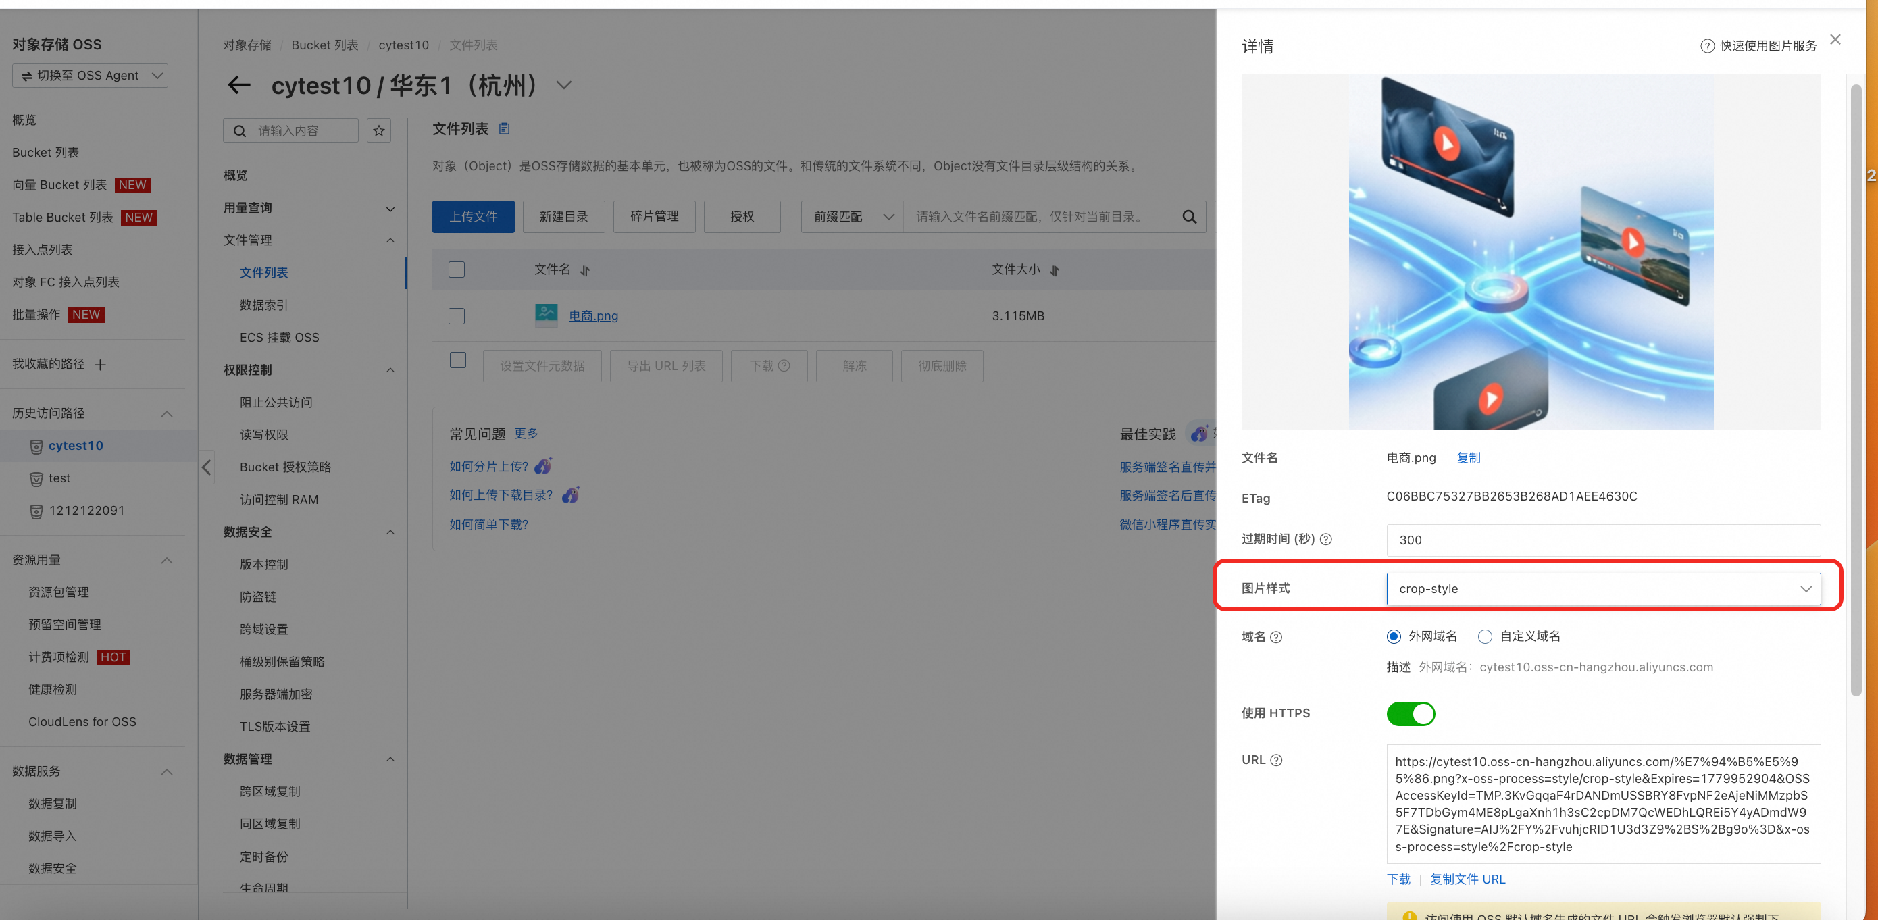This screenshot has width=1878, height=920.
Task: Sort by file size arrows
Action: [x=1055, y=270]
